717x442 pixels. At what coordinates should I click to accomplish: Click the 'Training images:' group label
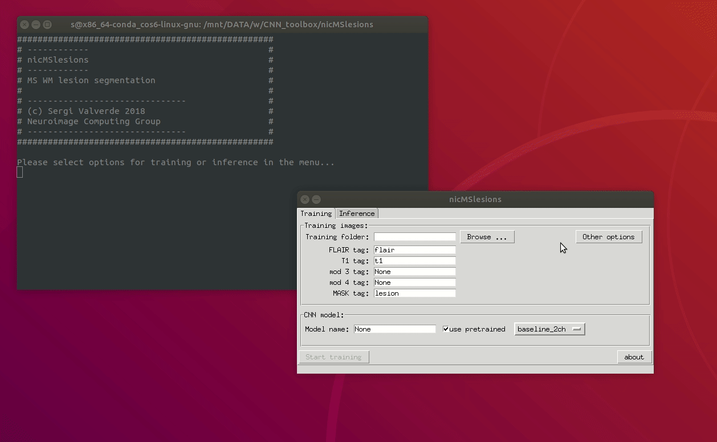click(336, 226)
